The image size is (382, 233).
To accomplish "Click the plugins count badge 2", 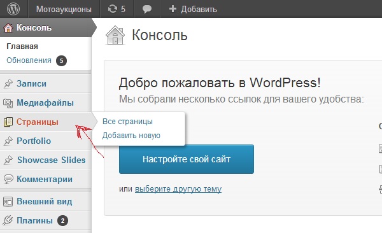I will pos(62,220).
